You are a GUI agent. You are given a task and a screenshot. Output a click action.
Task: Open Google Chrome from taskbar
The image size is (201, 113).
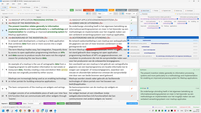(x=21, y=111)
